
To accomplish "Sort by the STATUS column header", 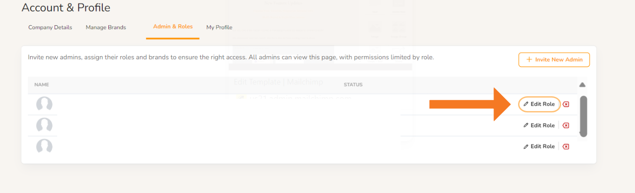I will 353,85.
